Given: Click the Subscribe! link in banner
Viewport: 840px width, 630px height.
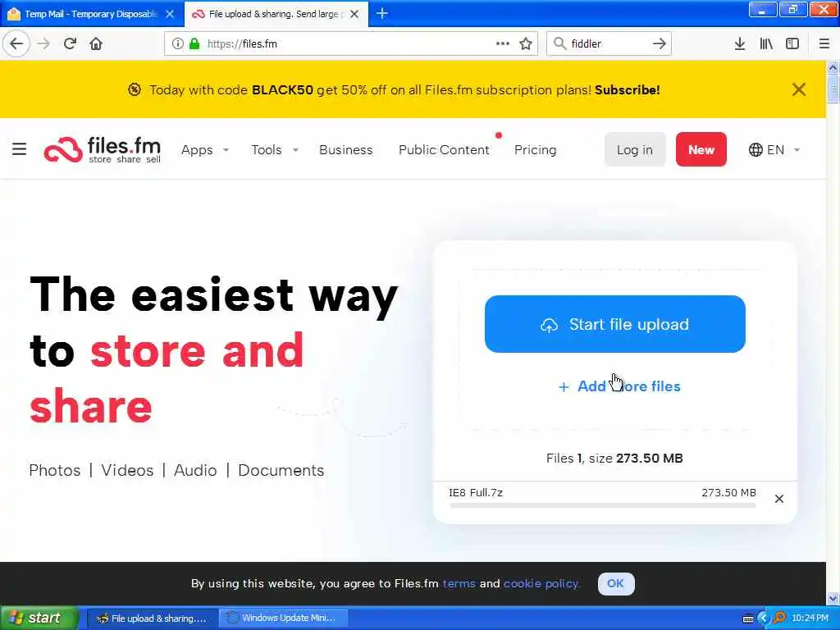Looking at the screenshot, I should [628, 89].
